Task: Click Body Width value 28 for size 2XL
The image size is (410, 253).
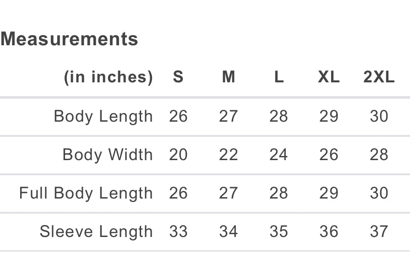Action: point(379,155)
